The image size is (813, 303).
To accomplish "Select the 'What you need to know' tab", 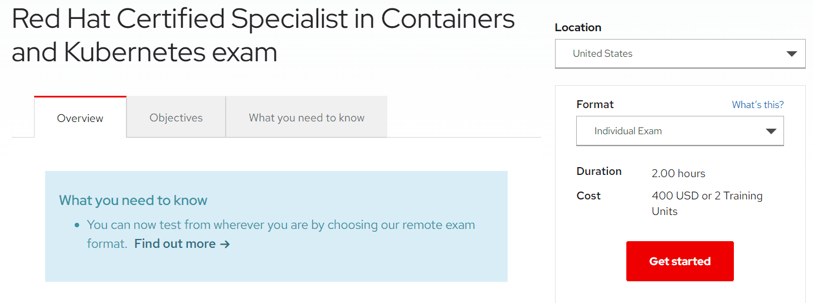I will click(x=306, y=118).
